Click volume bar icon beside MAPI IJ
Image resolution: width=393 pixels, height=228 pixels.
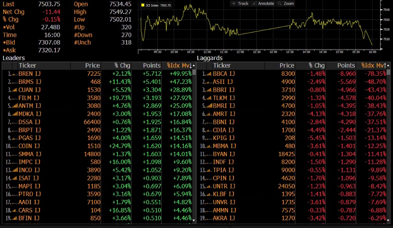coord(15,186)
